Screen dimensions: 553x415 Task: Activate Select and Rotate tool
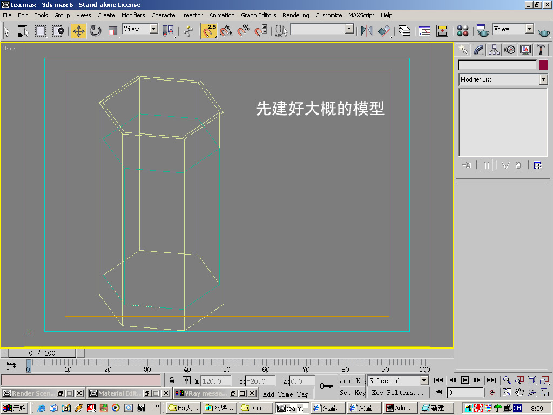click(95, 31)
